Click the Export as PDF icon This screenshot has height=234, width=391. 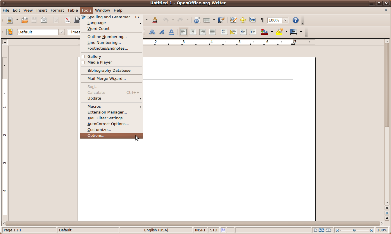(68, 20)
